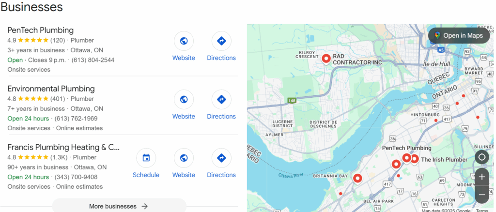Select map pin near Britannia Bay
This screenshot has height=212, width=496.
(x=357, y=179)
